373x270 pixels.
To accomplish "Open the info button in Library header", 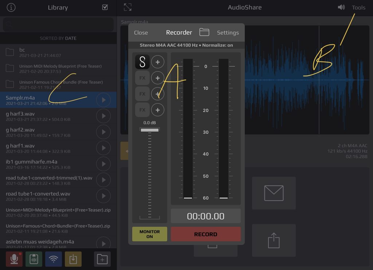I will [11, 7].
